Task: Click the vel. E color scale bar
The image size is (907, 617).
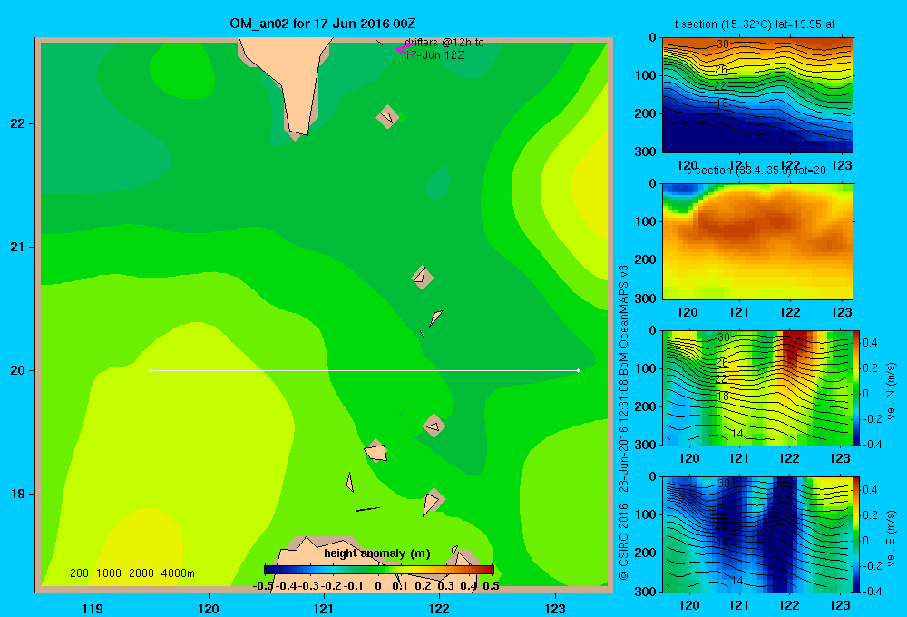Action: tap(857, 534)
